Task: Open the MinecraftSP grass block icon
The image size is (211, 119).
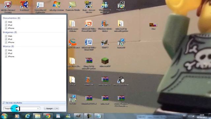Action: pos(105,62)
